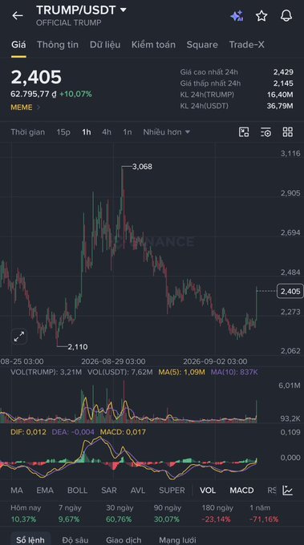Open the Độ sâu tab
Image resolution: width=304 pixels, height=545 pixels.
click(x=75, y=539)
